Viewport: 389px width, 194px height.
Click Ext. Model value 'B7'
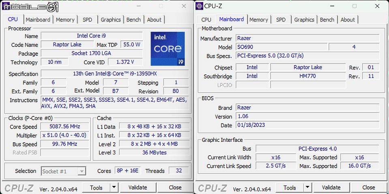116,91
